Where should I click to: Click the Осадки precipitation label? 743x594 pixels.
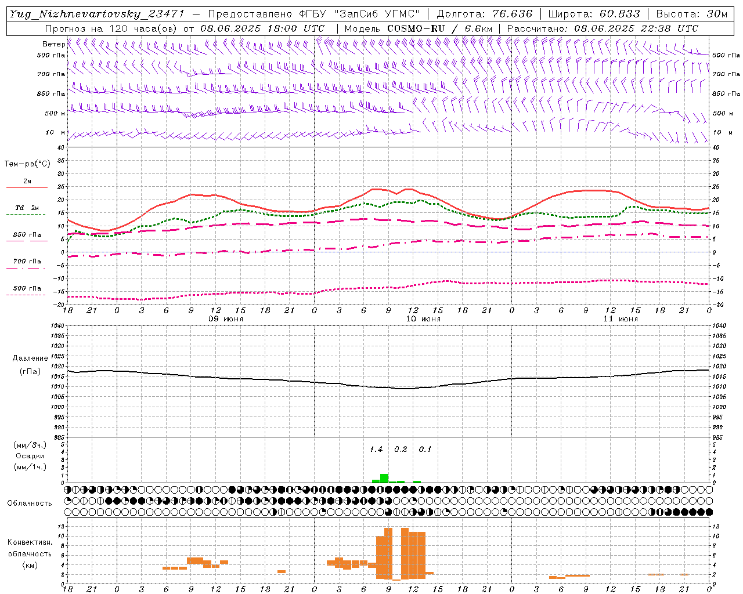coord(30,456)
